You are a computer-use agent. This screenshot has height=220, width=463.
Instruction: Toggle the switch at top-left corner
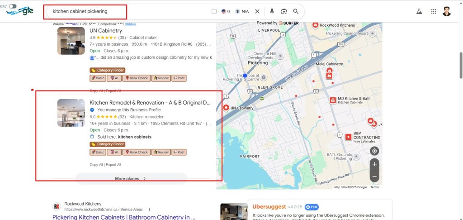coord(12,6)
